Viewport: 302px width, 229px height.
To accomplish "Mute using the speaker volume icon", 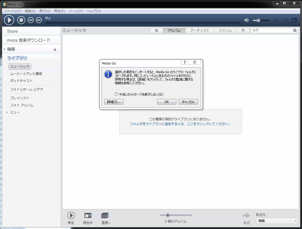I will (x=247, y=20).
